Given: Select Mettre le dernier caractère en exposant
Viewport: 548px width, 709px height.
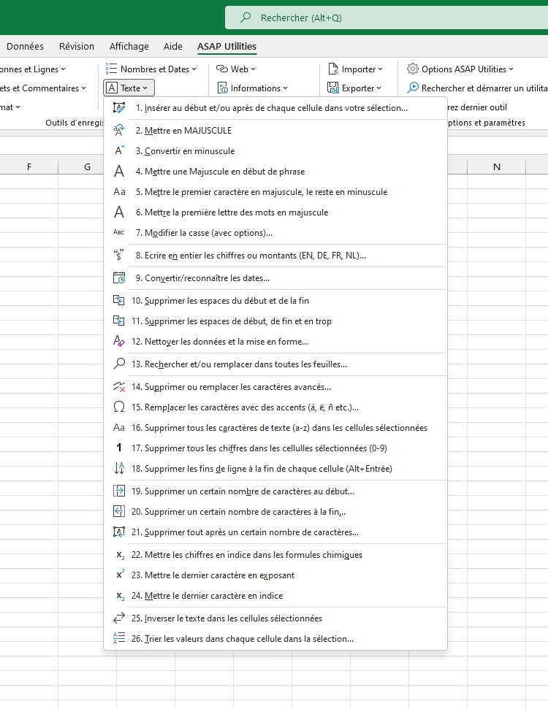Looking at the screenshot, I should pyautogui.click(x=275, y=575).
